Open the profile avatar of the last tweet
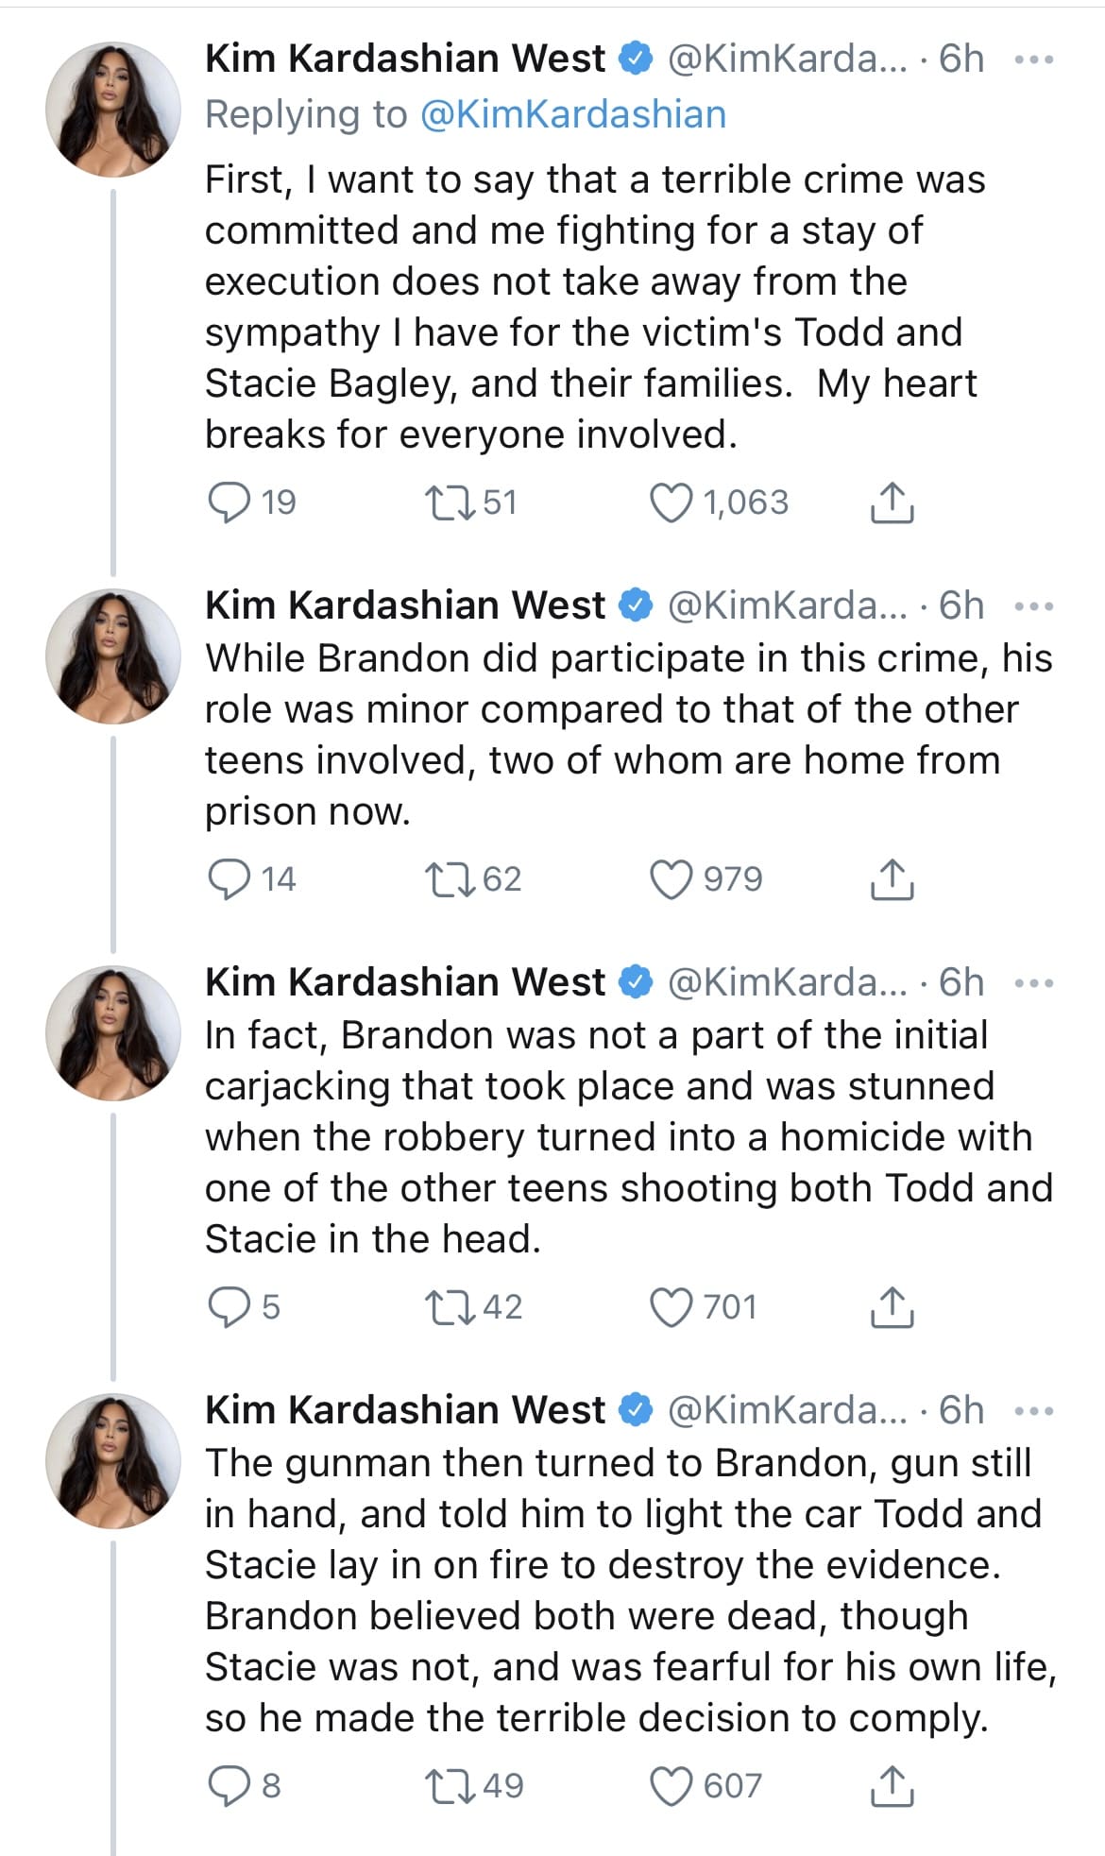The image size is (1105, 1856). [112, 1460]
